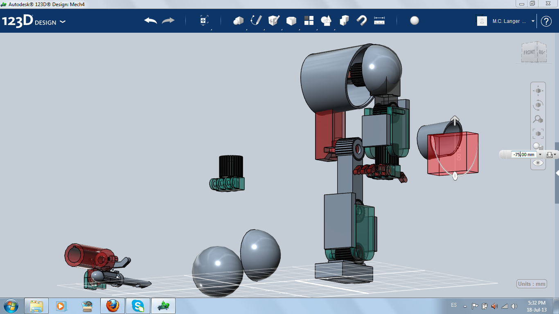Open the Primitives shapes tool
The width and height of the screenshot is (559, 314).
(238, 20)
